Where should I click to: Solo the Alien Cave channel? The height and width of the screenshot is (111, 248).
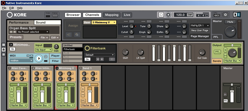pyautogui.click(x=12, y=89)
